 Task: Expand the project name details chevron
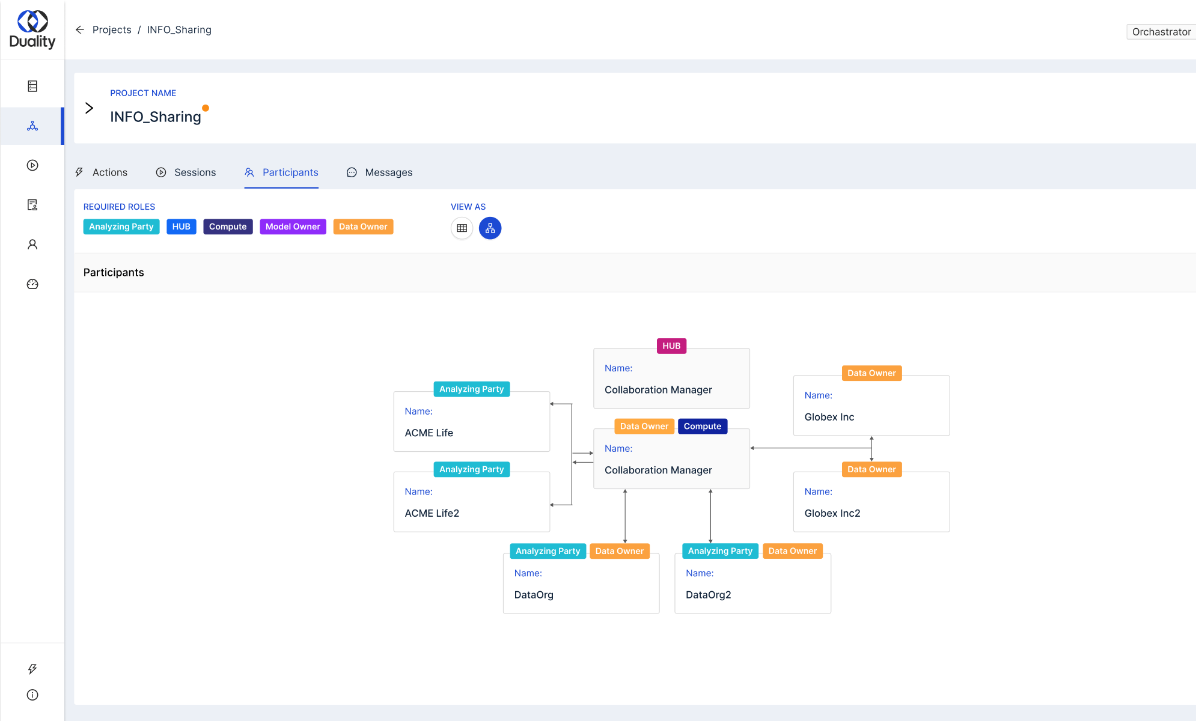[x=89, y=108]
